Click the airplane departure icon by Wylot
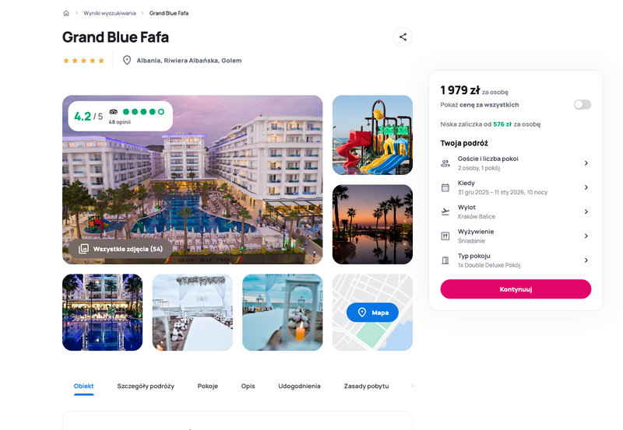 coord(445,212)
